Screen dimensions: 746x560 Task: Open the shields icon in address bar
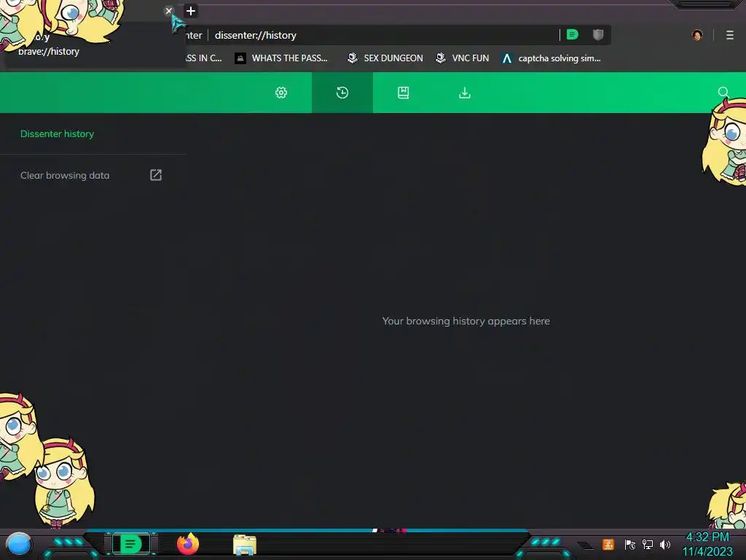click(x=598, y=34)
